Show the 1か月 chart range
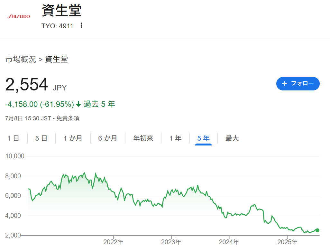This screenshot has width=330, height=252. tap(73, 138)
